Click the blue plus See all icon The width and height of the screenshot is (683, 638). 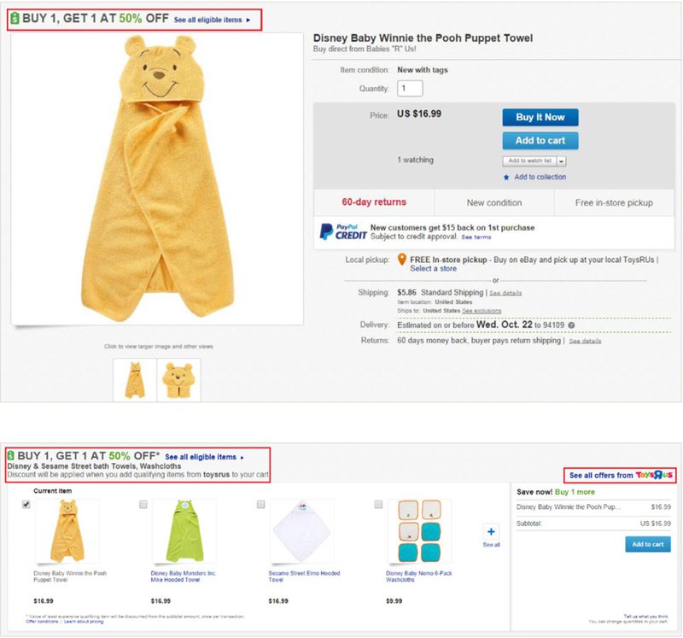(491, 532)
